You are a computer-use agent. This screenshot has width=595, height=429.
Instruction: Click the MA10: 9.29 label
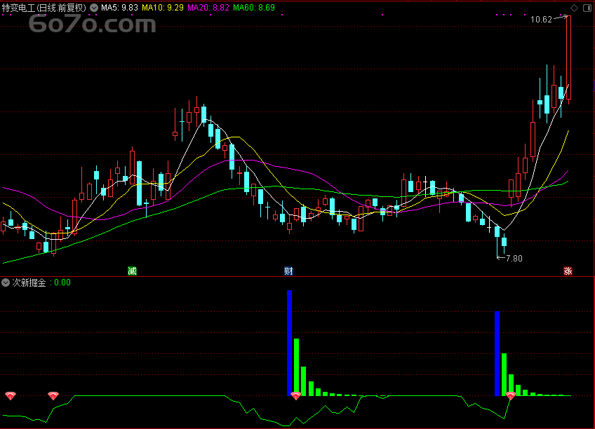[163, 8]
